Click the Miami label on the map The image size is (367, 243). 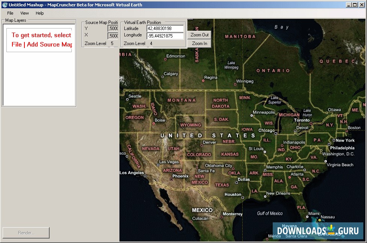coord(314,213)
